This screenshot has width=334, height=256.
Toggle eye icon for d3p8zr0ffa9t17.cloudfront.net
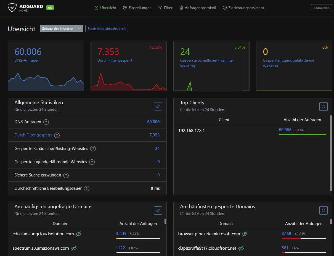[x=241, y=248]
